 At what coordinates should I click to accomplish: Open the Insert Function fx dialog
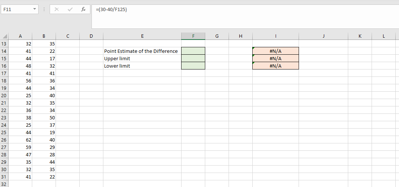[83, 9]
